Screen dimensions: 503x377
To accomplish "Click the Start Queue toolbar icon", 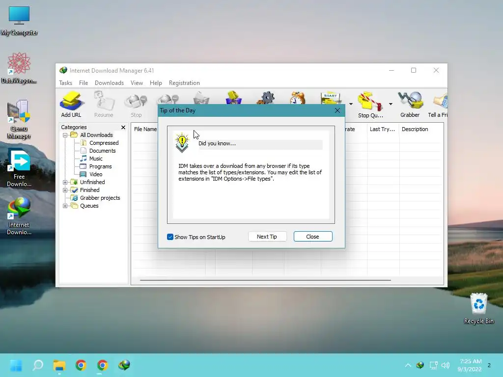I will coord(331,98).
